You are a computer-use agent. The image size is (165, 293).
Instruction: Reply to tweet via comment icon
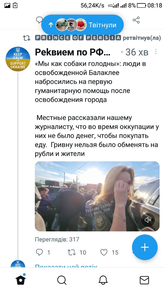[39, 252]
